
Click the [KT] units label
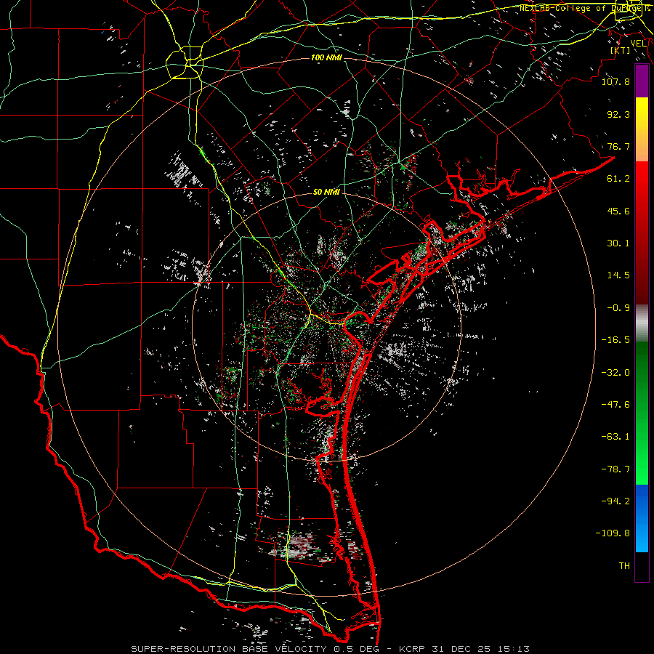point(621,50)
